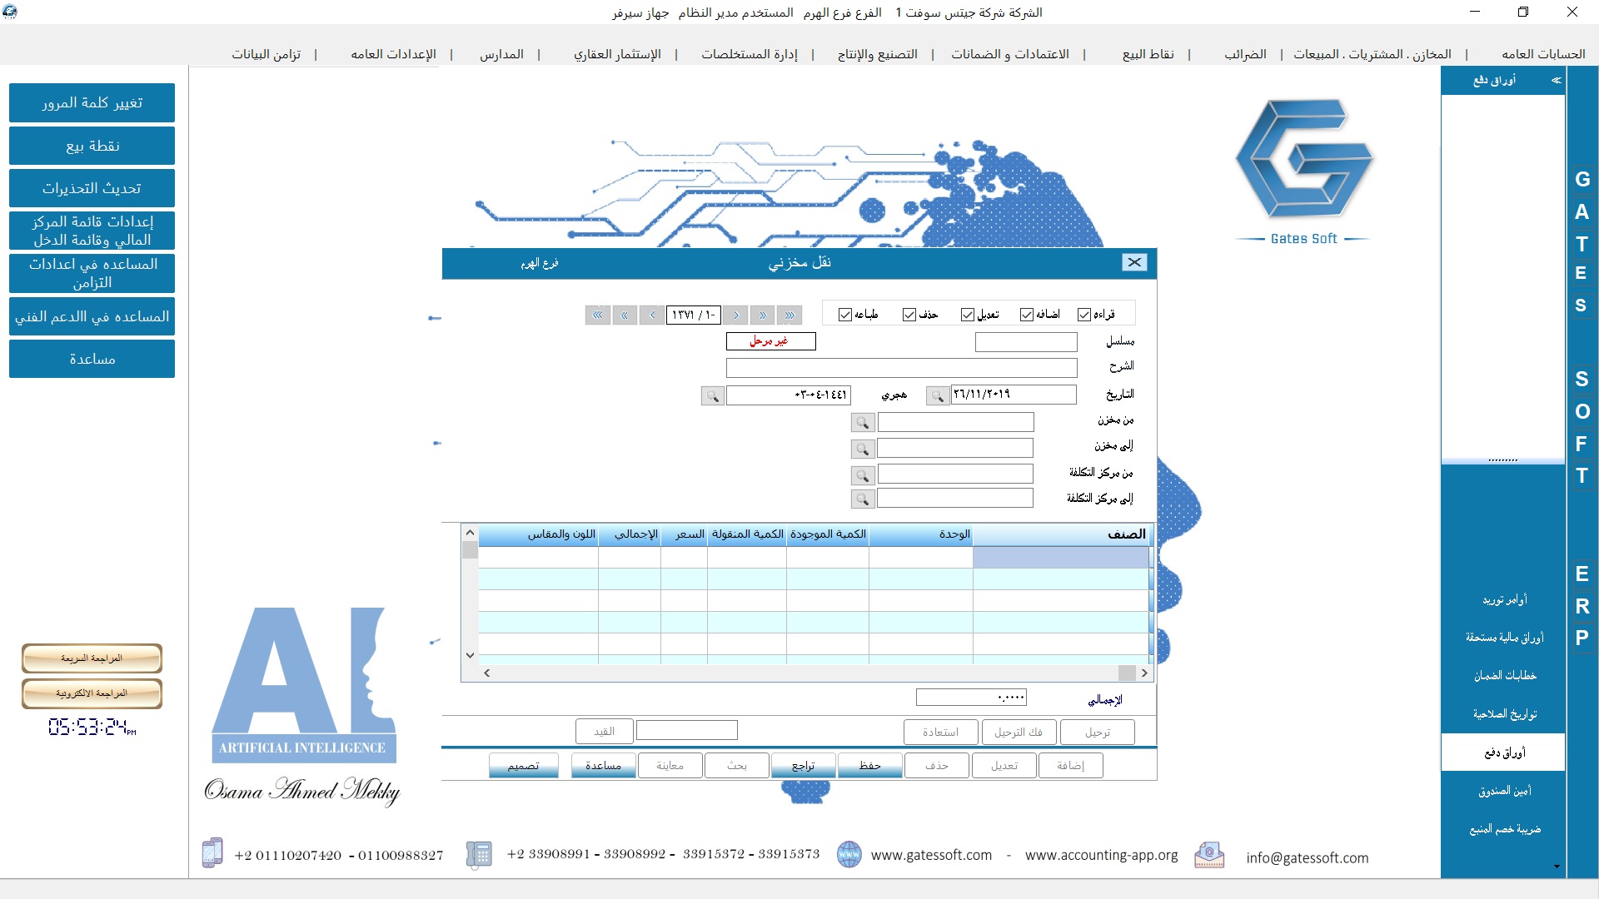Click app icon in title bar corner
The image size is (1599, 899).
pyautogui.click(x=9, y=12)
